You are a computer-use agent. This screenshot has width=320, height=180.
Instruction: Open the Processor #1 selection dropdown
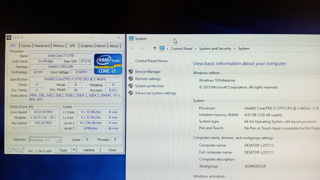45,140
